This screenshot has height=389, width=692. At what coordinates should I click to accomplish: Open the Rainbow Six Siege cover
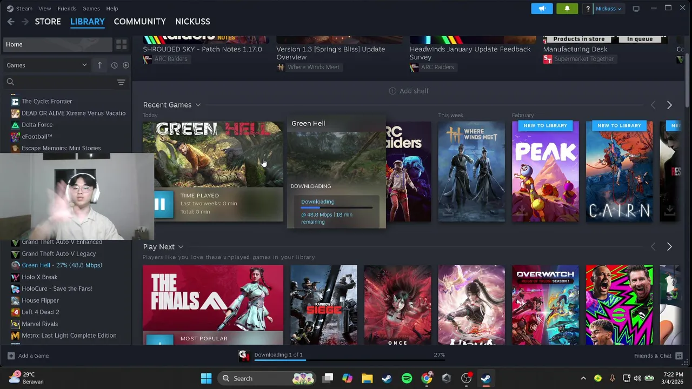pyautogui.click(x=323, y=304)
